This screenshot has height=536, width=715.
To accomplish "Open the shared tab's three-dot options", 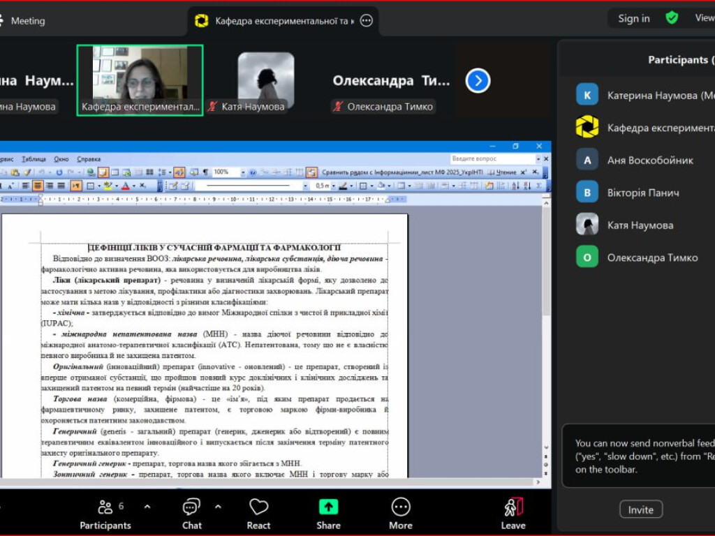I will (x=367, y=21).
